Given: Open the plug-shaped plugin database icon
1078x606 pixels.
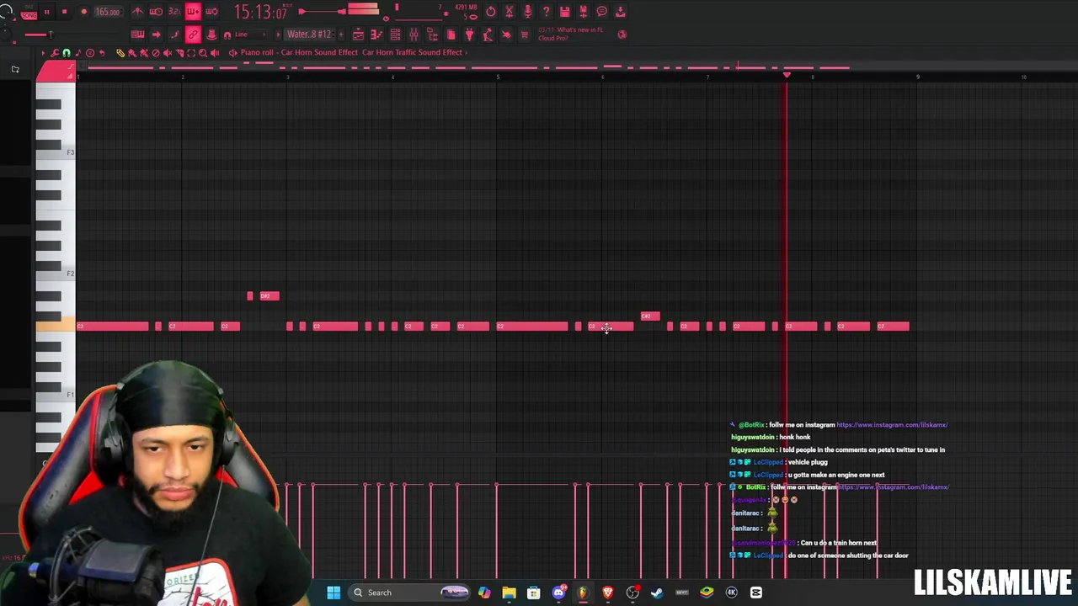Looking at the screenshot, I should tap(469, 35).
